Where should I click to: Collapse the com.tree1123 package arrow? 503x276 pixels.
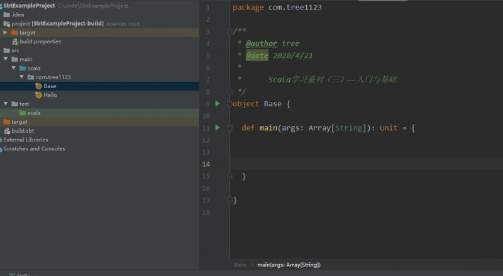22,77
